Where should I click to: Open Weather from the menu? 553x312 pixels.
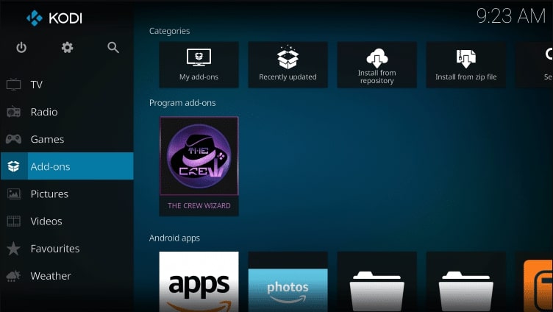point(67,276)
